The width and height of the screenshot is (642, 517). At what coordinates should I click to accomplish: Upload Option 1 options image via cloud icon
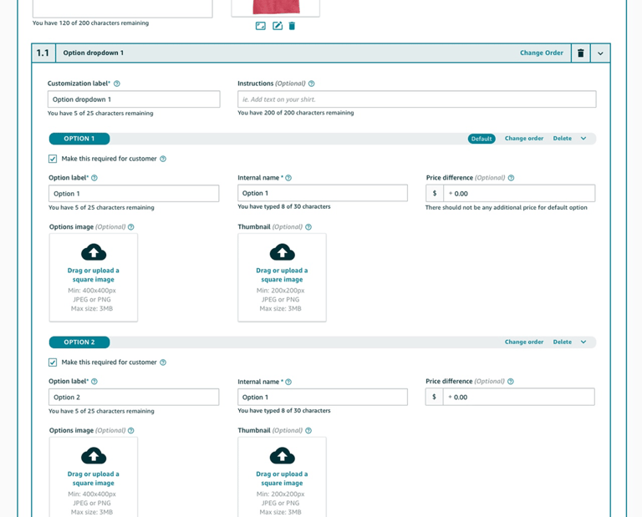94,252
